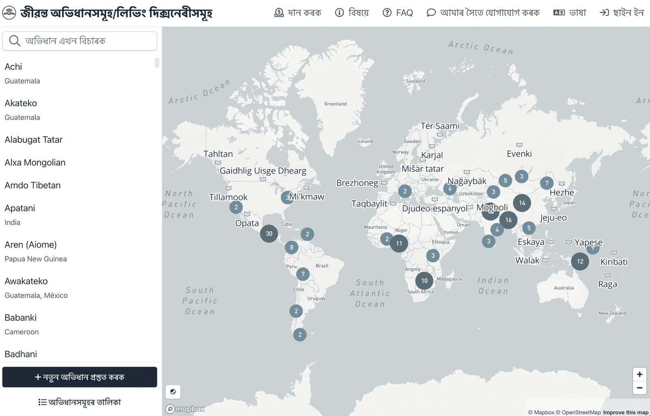Click the sidebar list scrollbar thumb
The width and height of the screenshot is (650, 416).
[157, 63]
